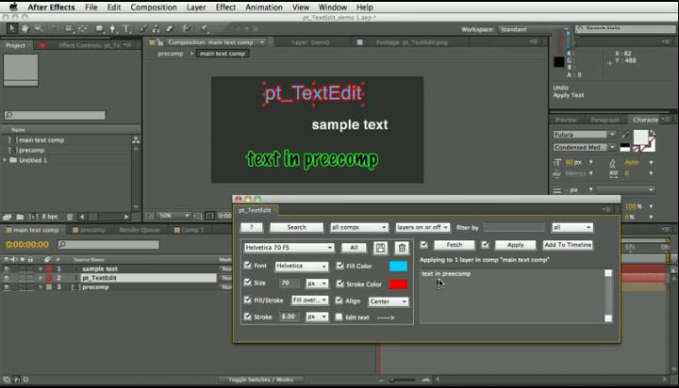
Task: Toggle the Fill/Stroke checkbox
Action: [247, 299]
